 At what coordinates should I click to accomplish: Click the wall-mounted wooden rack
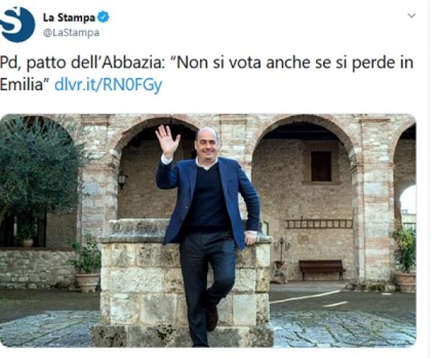(x=319, y=224)
